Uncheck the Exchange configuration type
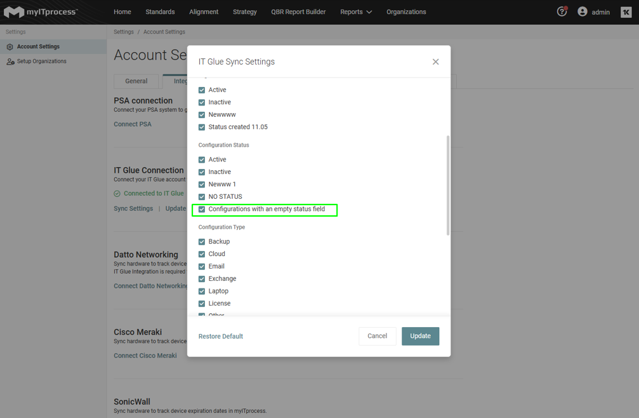 [202, 279]
